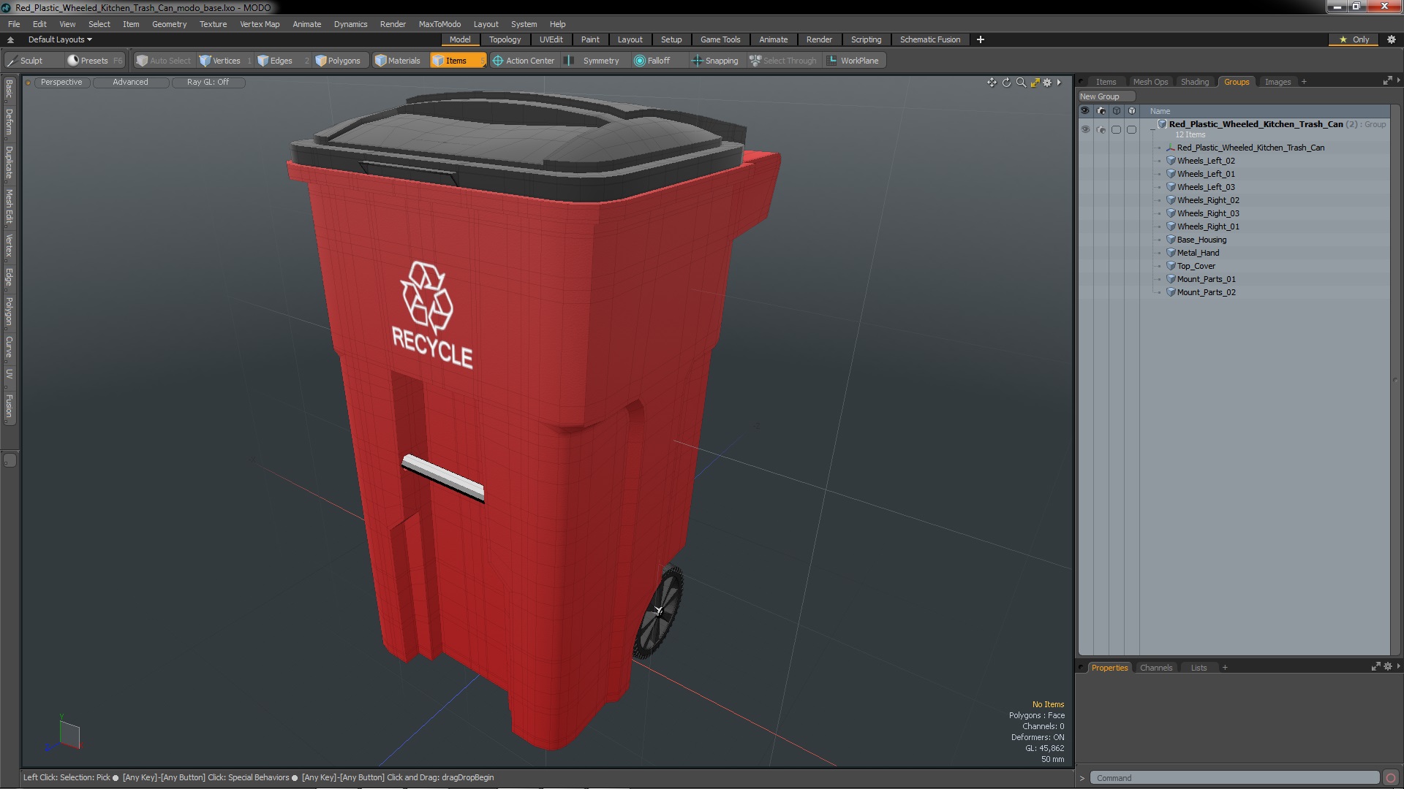Image resolution: width=1404 pixels, height=789 pixels.
Task: Click the Command input field
Action: (1234, 778)
